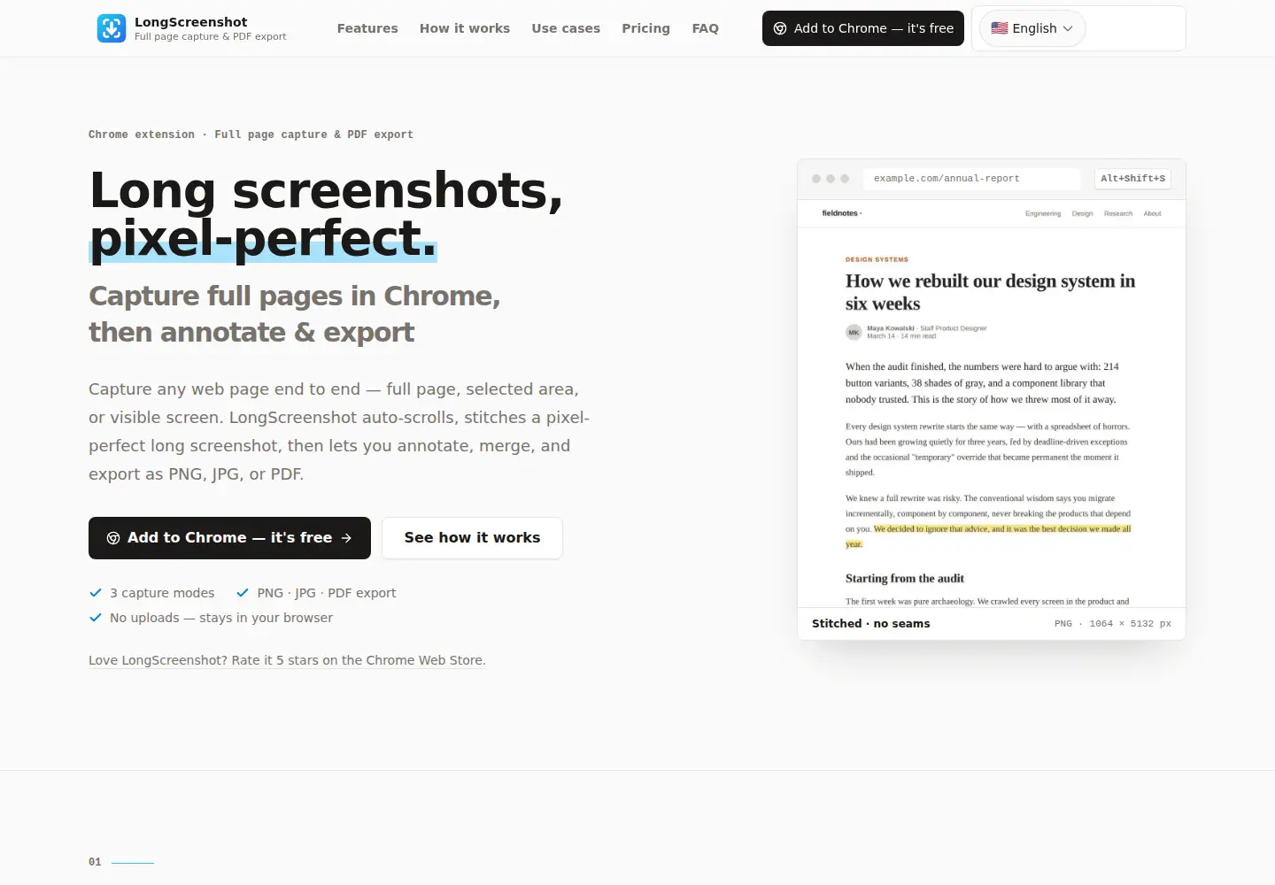Viewport: 1275px width, 885px height.
Task: Click the Starting from the audit heading
Action: pos(905,579)
